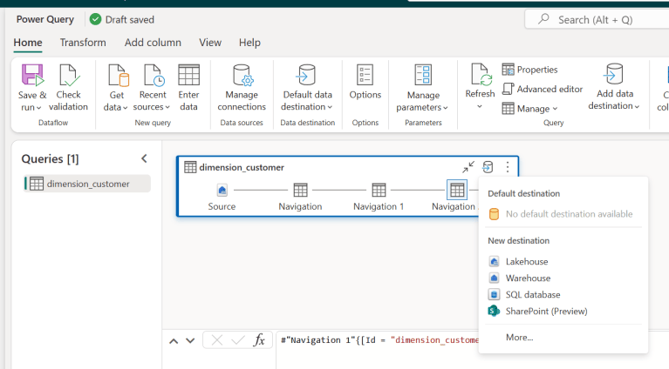This screenshot has height=369, width=669.
Task: Click the fx function icon
Action: pos(259,340)
